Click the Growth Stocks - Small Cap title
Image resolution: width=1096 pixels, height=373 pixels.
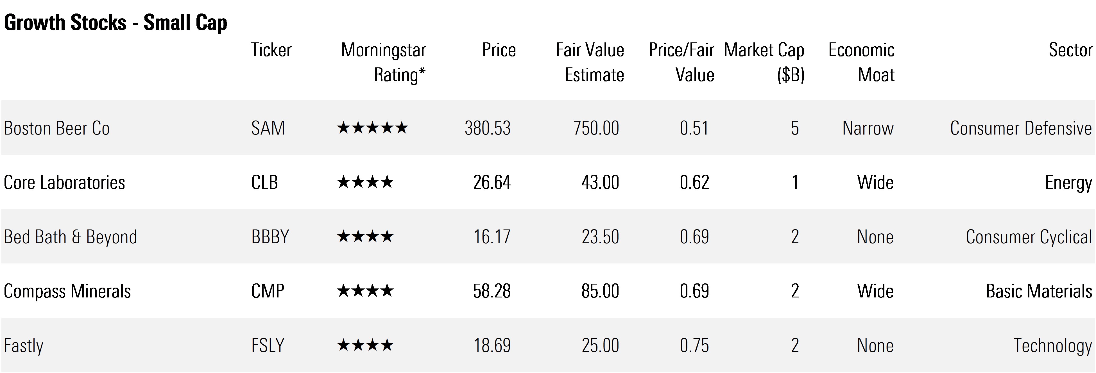click(x=115, y=22)
